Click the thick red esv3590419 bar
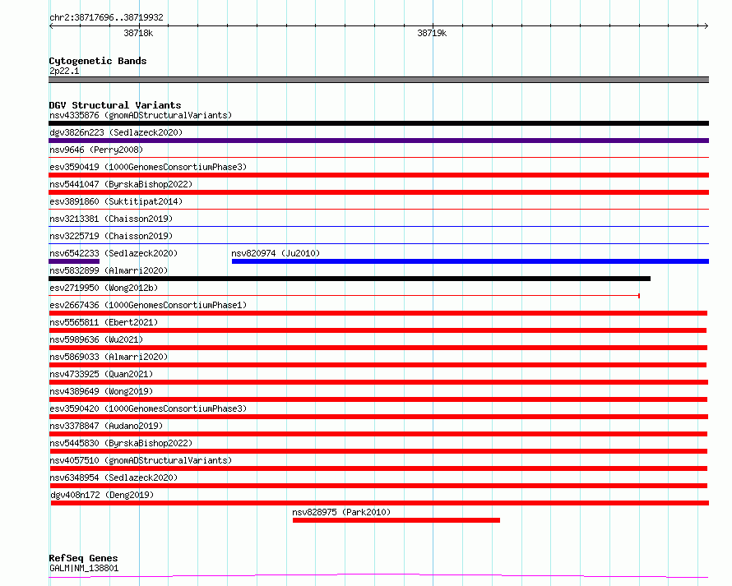Screen dimensions: 732x586 tap(378, 175)
